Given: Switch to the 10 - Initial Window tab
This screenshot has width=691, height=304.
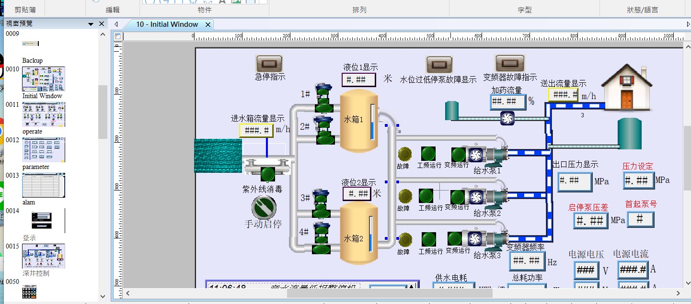Looking at the screenshot, I should 166,24.
